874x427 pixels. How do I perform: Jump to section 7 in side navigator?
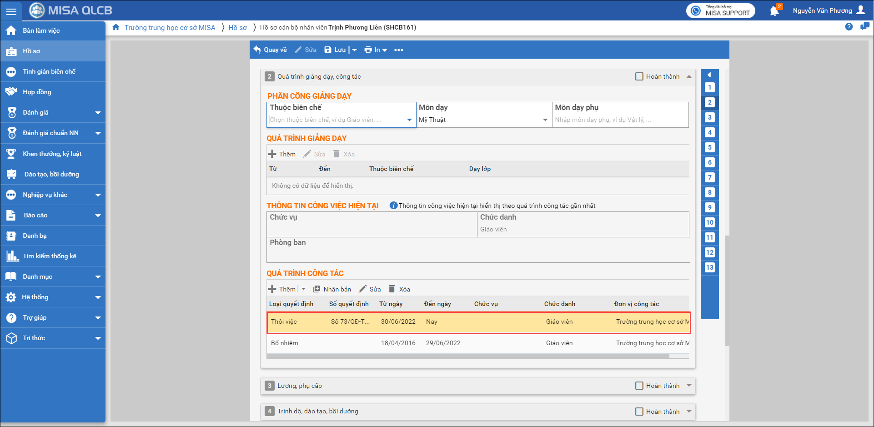click(709, 177)
